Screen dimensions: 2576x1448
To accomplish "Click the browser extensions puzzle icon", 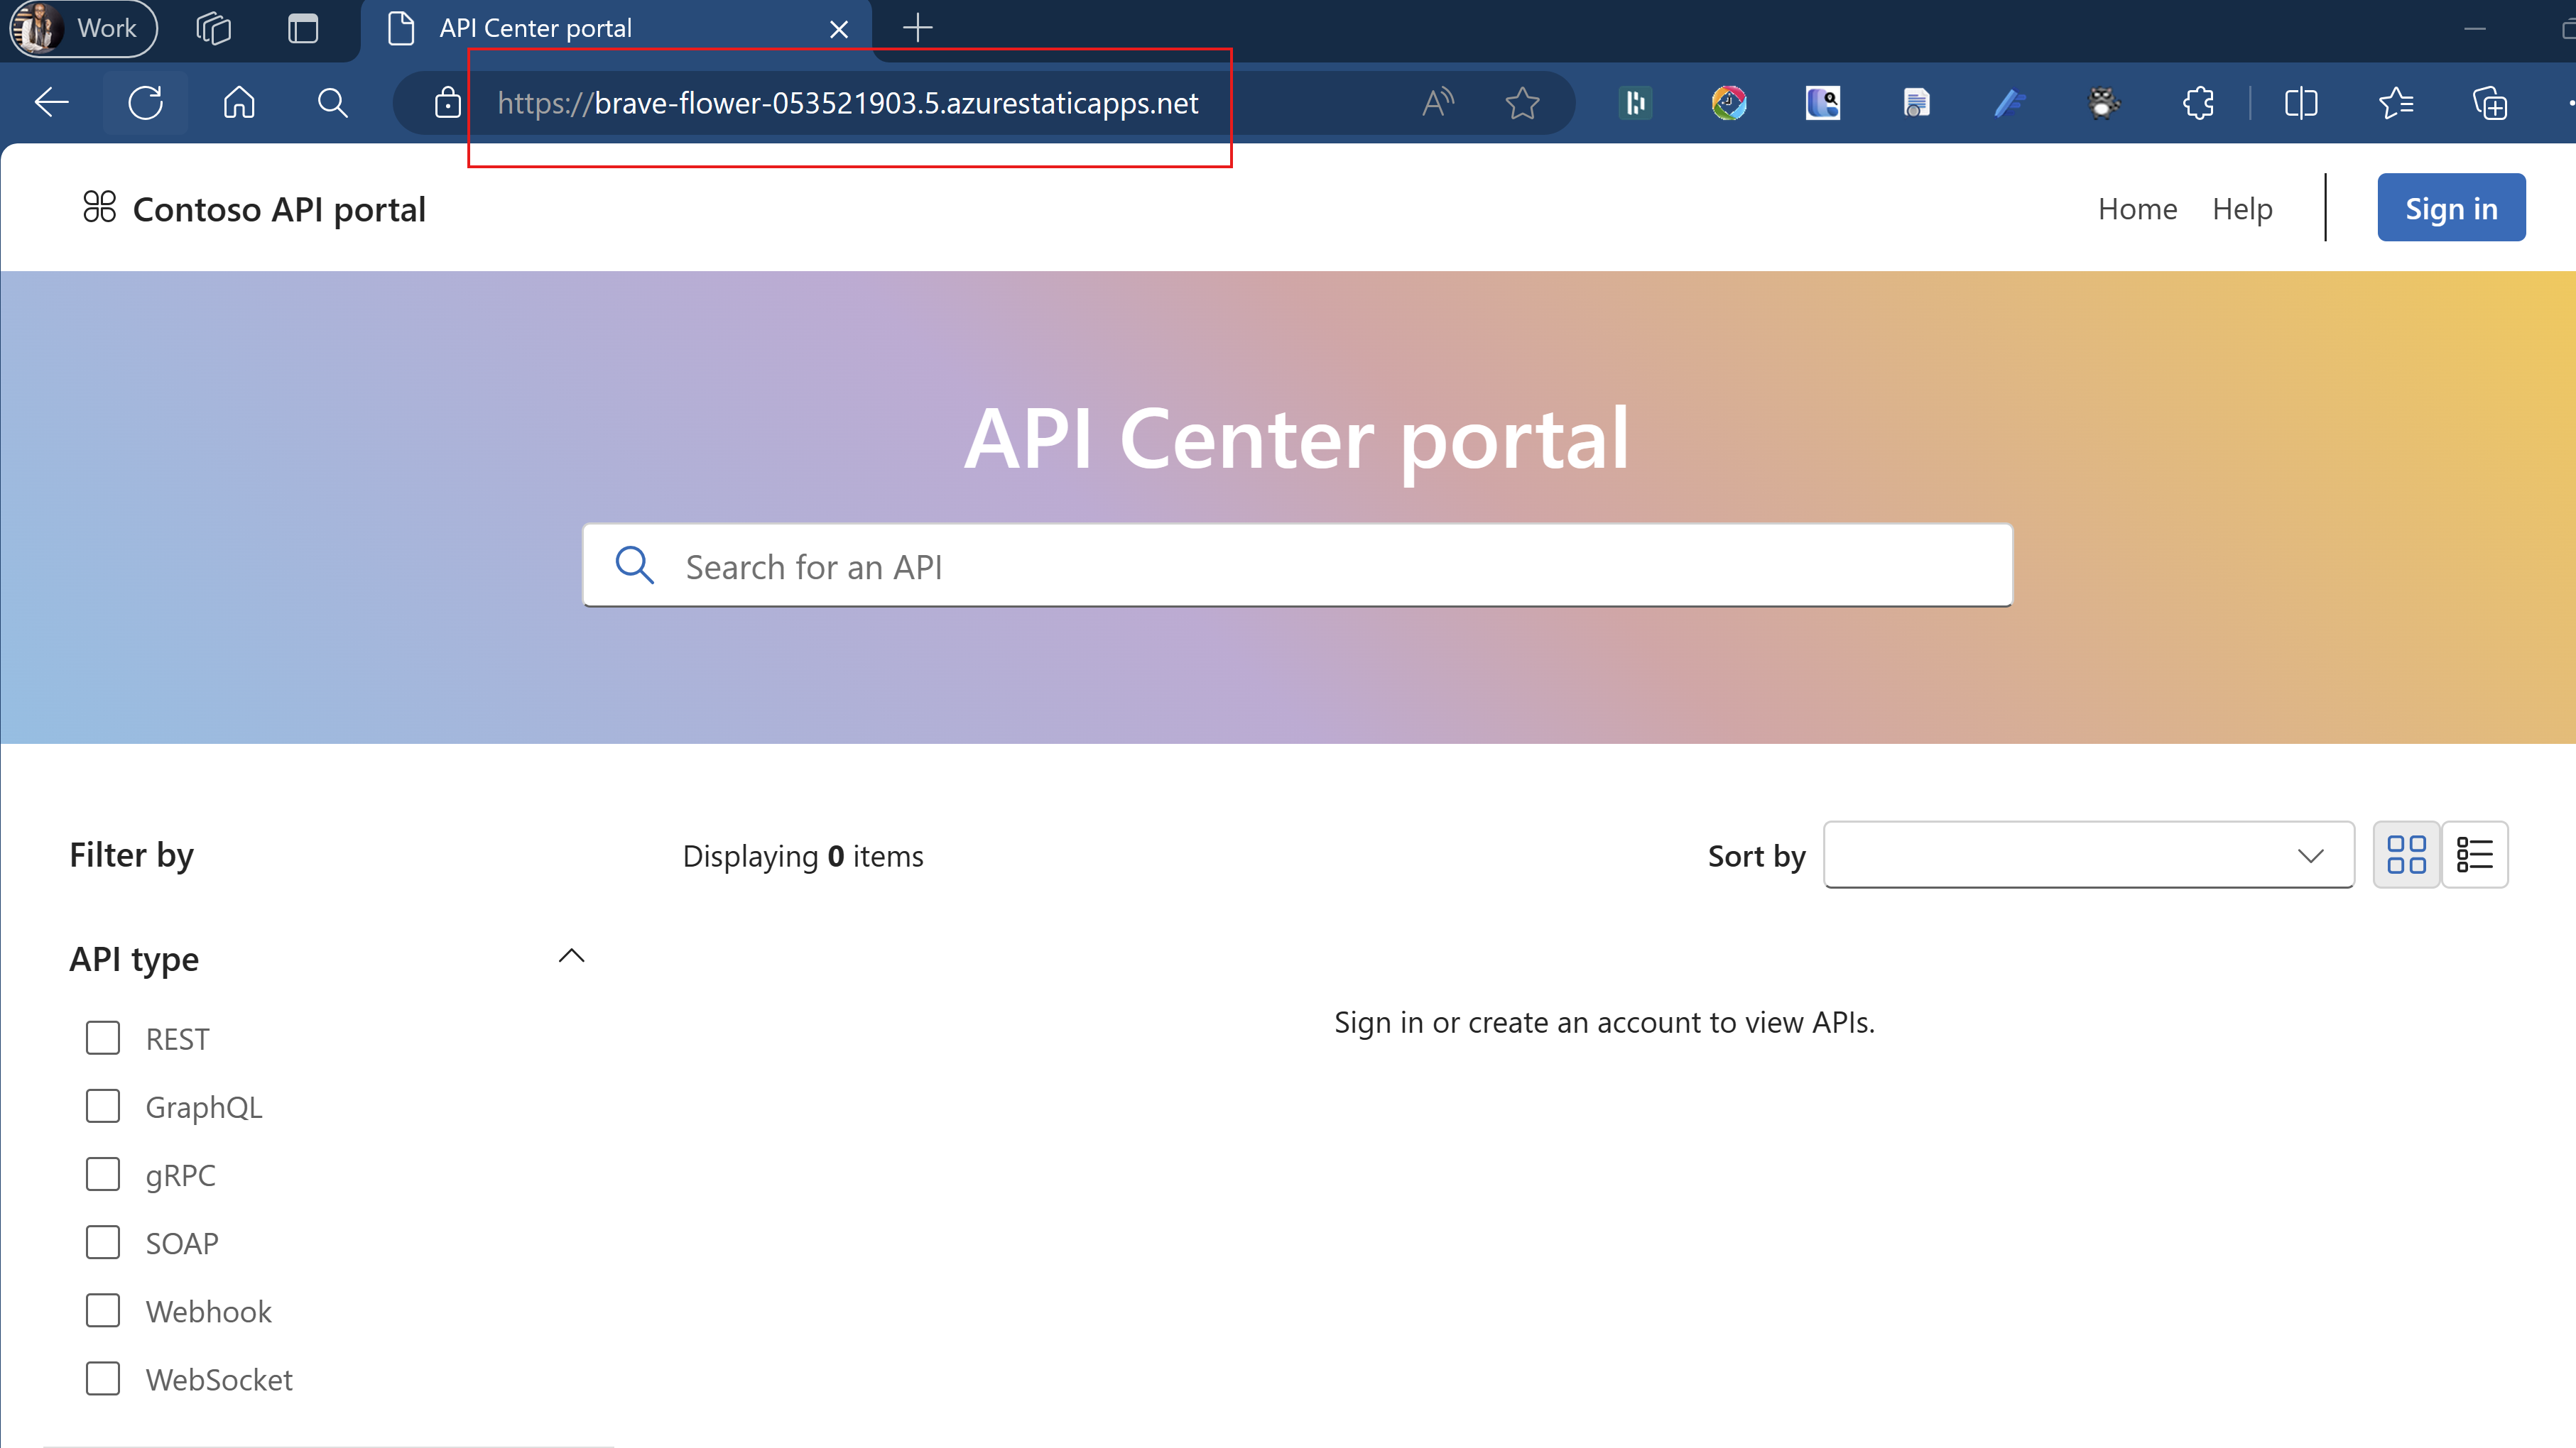I will point(2199,102).
